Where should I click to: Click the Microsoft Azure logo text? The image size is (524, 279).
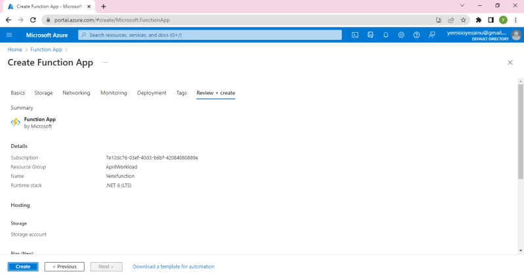click(47, 35)
